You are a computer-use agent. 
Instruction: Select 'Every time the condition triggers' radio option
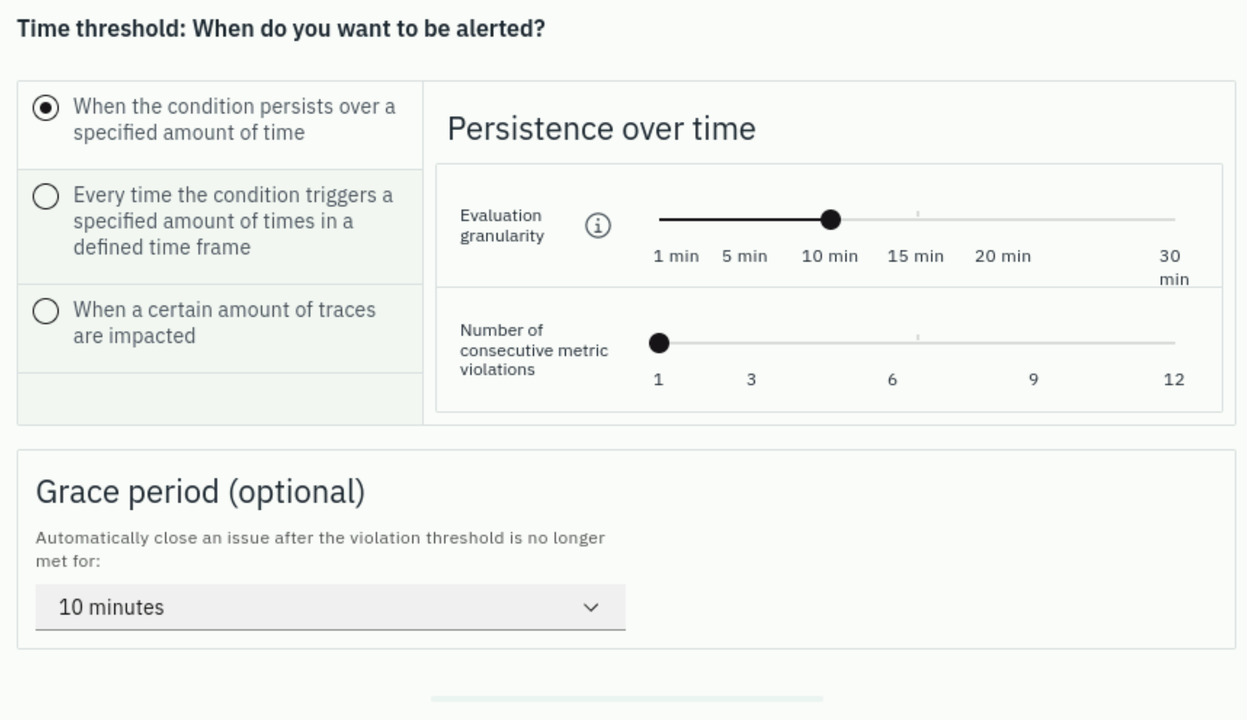(46, 196)
